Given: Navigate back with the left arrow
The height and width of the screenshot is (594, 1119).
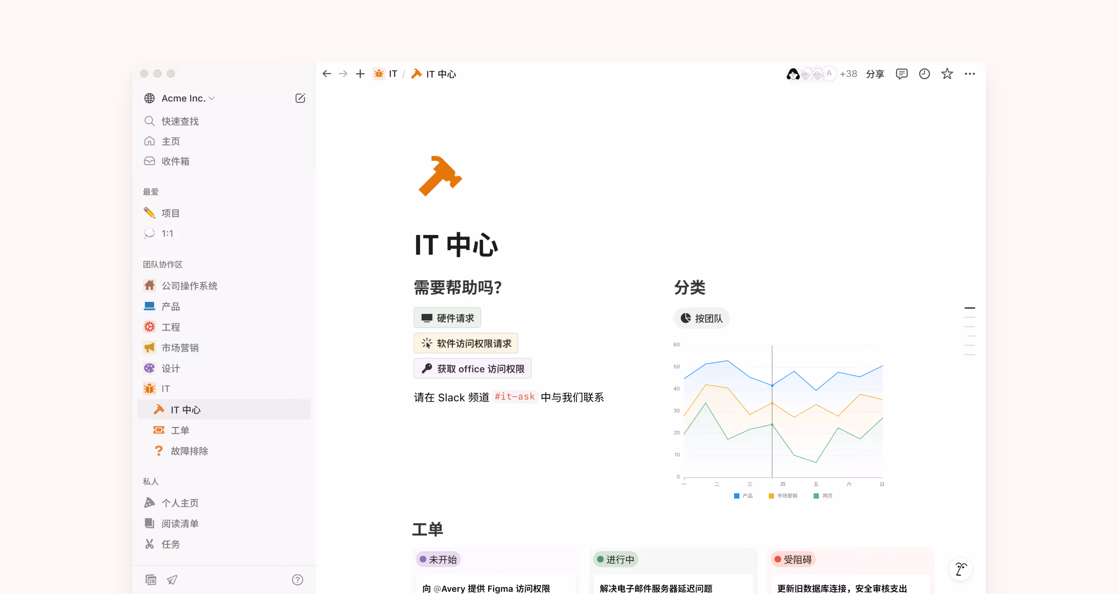Looking at the screenshot, I should click(x=327, y=74).
